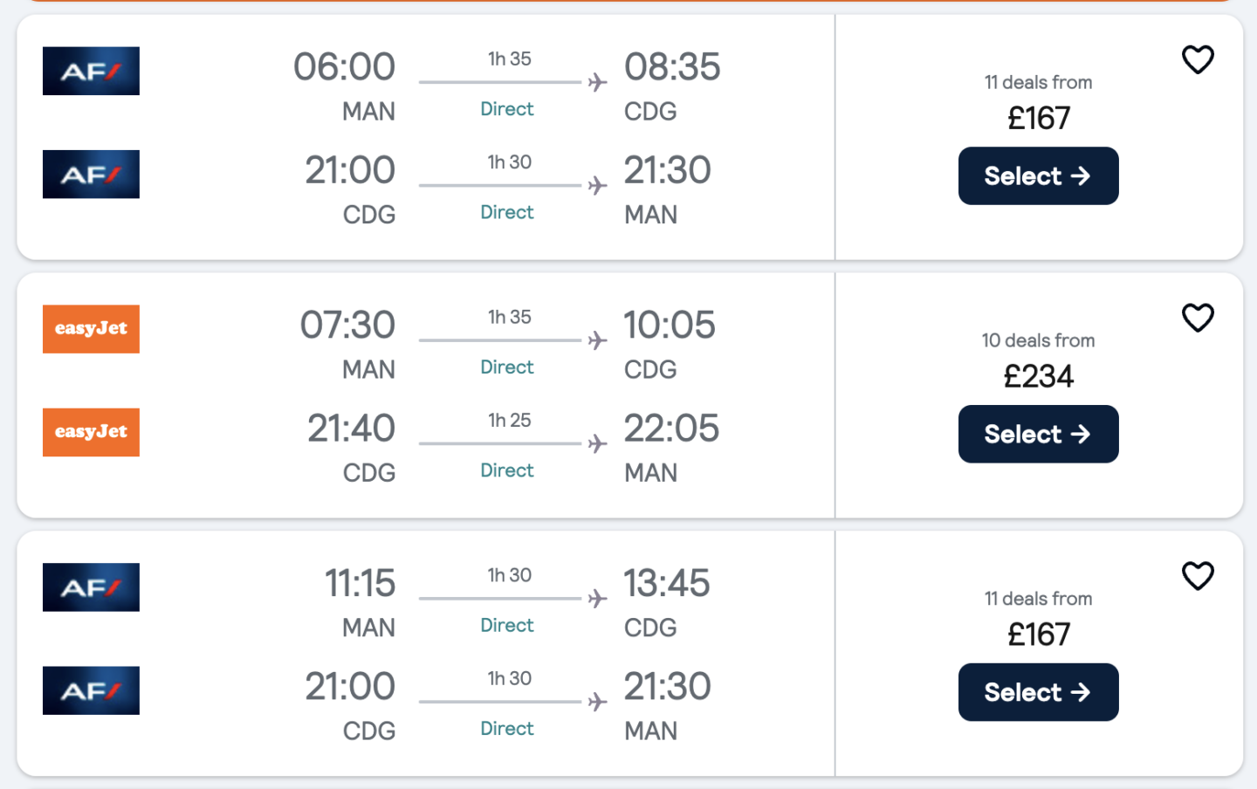
Task: Click the Direct label under the 07:30 easyJet flight
Action: coord(507,367)
